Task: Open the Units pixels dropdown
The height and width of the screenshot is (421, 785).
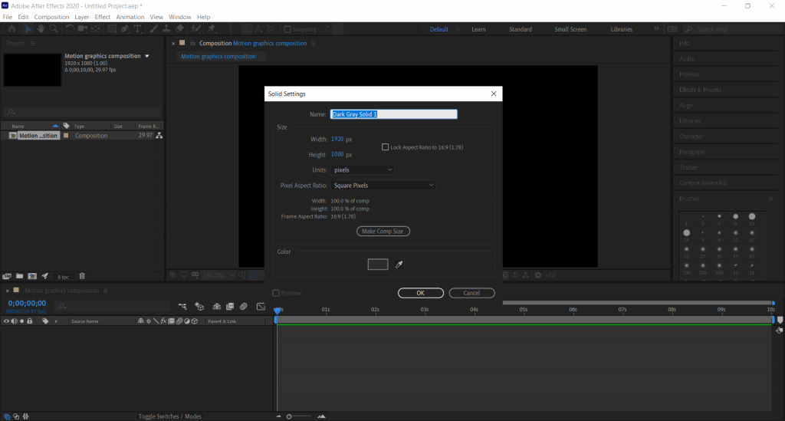Action: [363, 169]
